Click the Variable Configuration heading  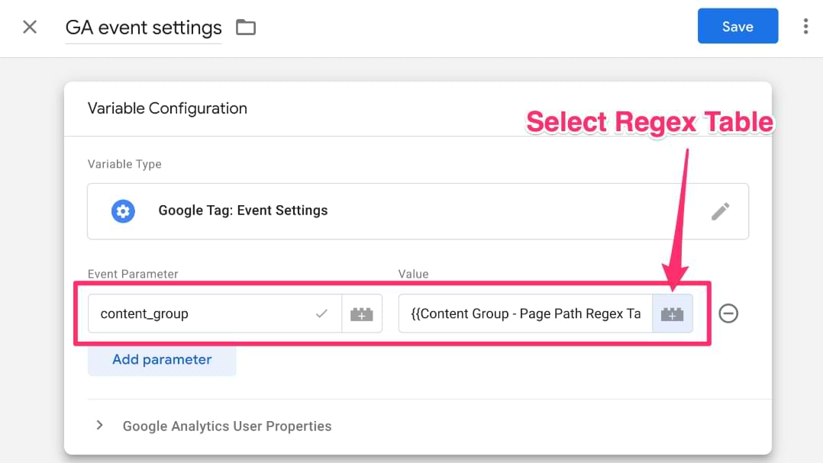coord(167,108)
